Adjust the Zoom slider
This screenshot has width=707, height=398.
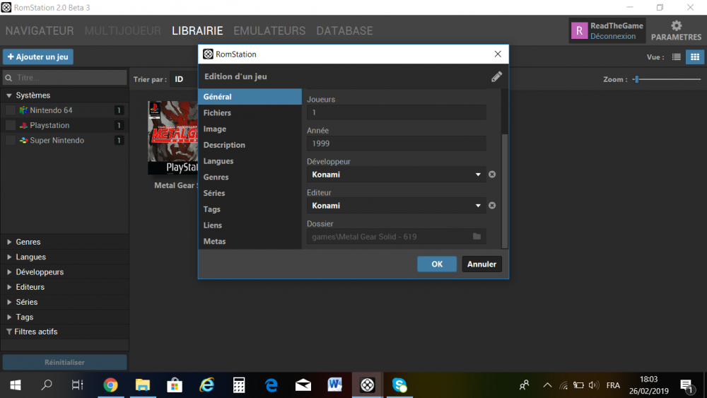point(636,79)
